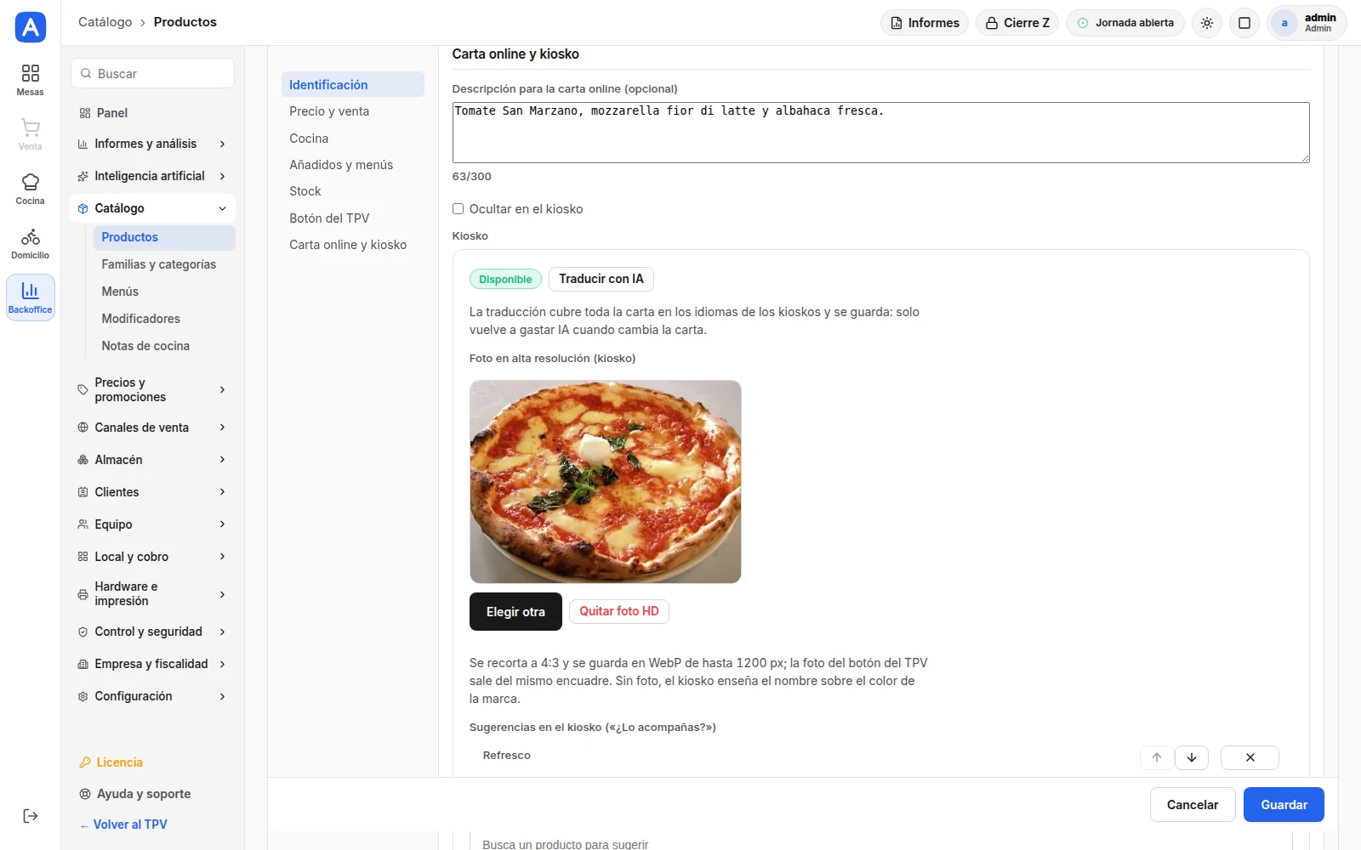Open the Venta cart icon

(x=30, y=134)
